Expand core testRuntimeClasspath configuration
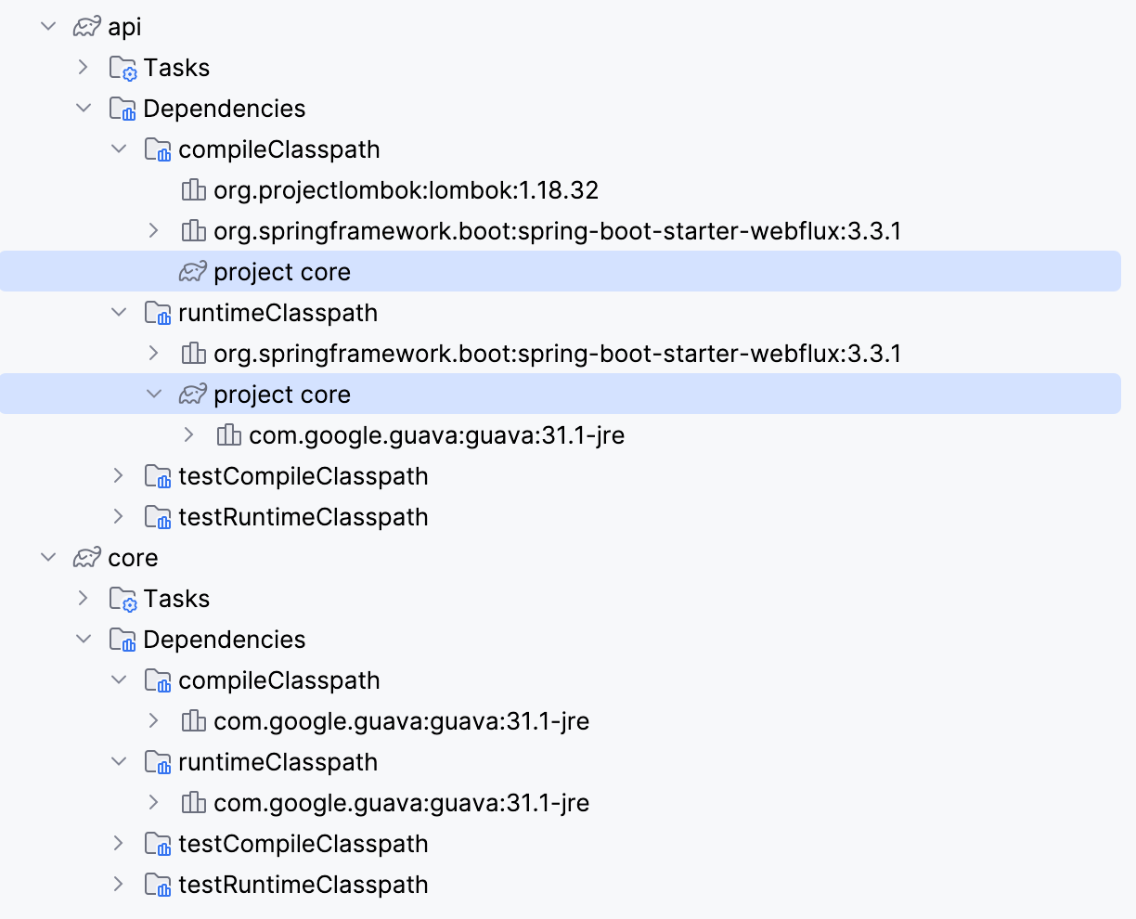1136x919 pixels. [119, 885]
